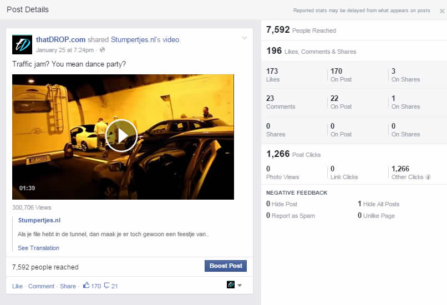Click the Like link under the post

[x=17, y=286]
